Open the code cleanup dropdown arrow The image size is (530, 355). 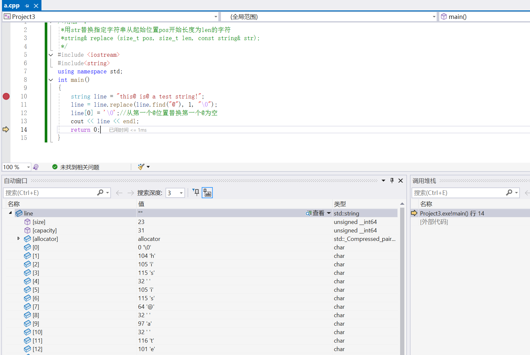tap(148, 167)
